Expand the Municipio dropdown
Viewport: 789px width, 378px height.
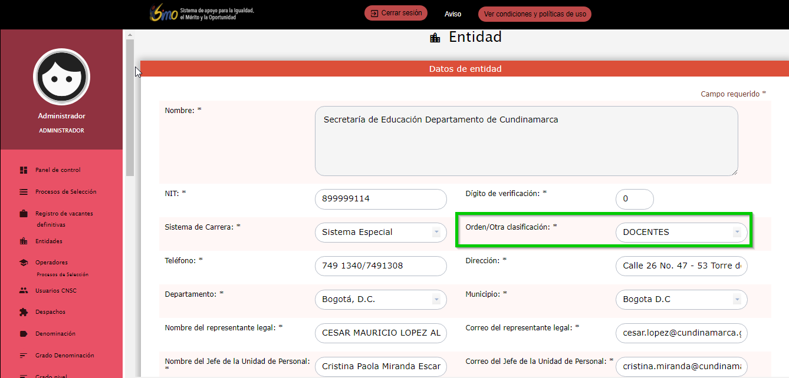tap(681, 300)
